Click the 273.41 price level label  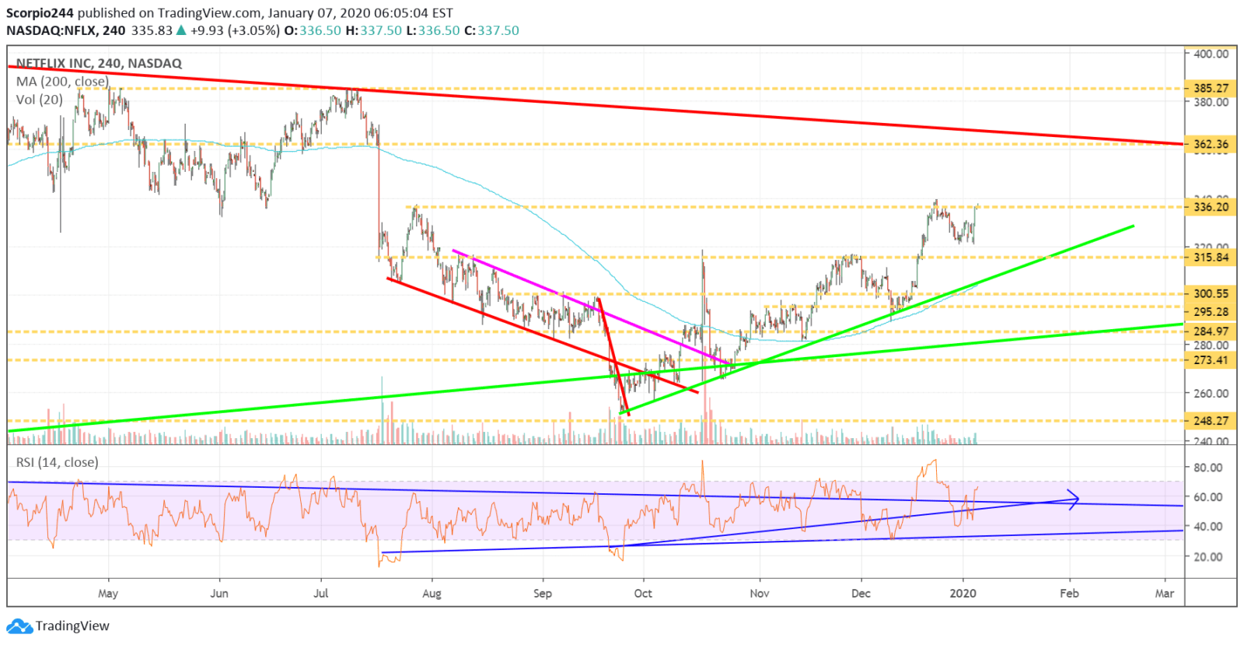click(1210, 359)
